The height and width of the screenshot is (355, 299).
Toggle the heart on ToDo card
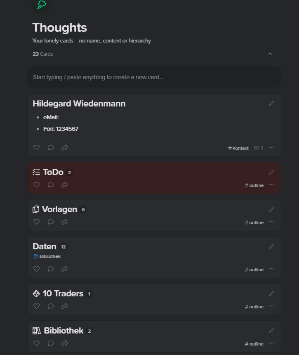(x=36, y=185)
